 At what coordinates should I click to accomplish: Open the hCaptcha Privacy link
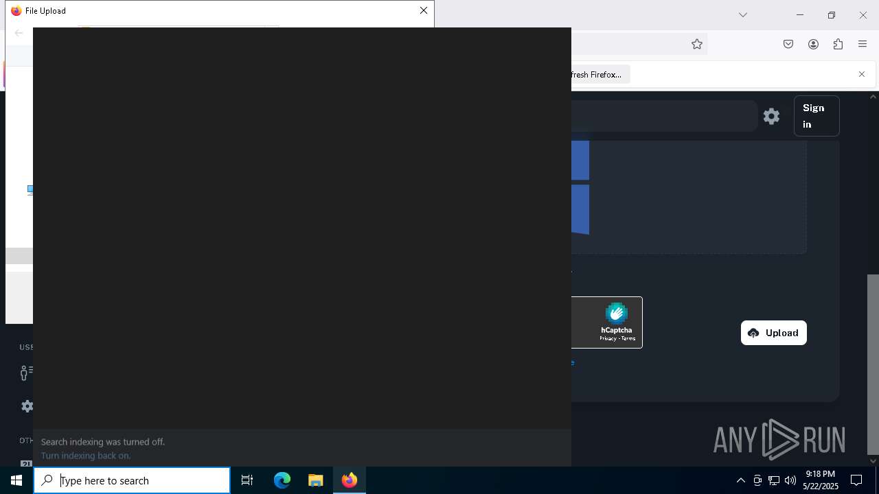(x=608, y=338)
